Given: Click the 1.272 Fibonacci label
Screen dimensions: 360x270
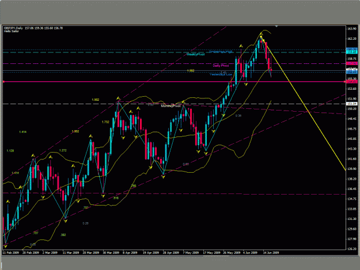Looking at the screenshot, I should tap(63, 150).
